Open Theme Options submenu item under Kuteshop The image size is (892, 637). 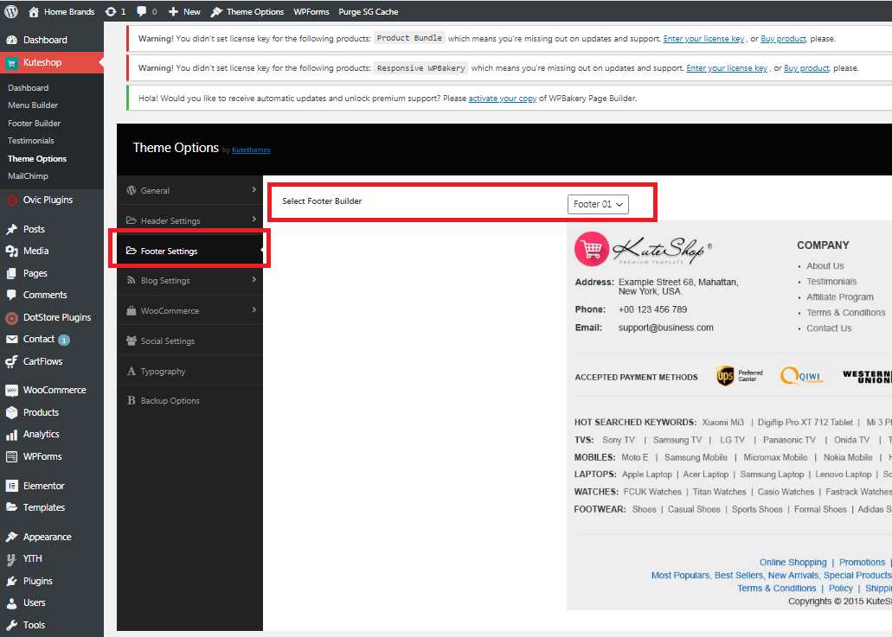37,158
